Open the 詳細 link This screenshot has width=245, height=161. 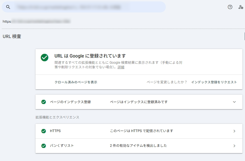[x=121, y=67]
